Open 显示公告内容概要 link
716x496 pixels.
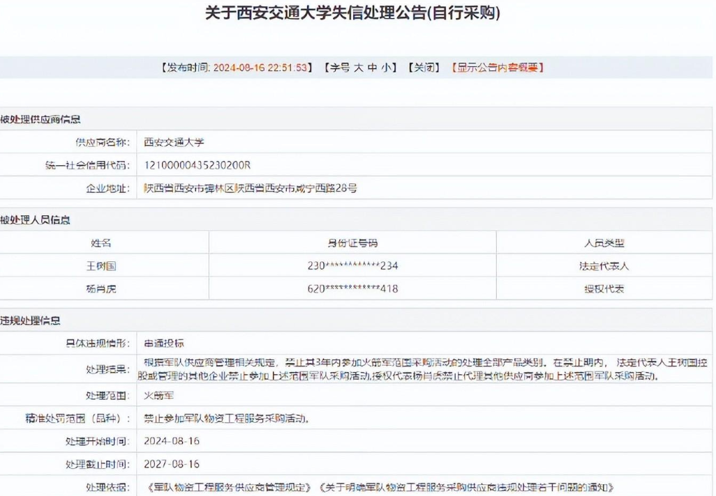tap(498, 68)
